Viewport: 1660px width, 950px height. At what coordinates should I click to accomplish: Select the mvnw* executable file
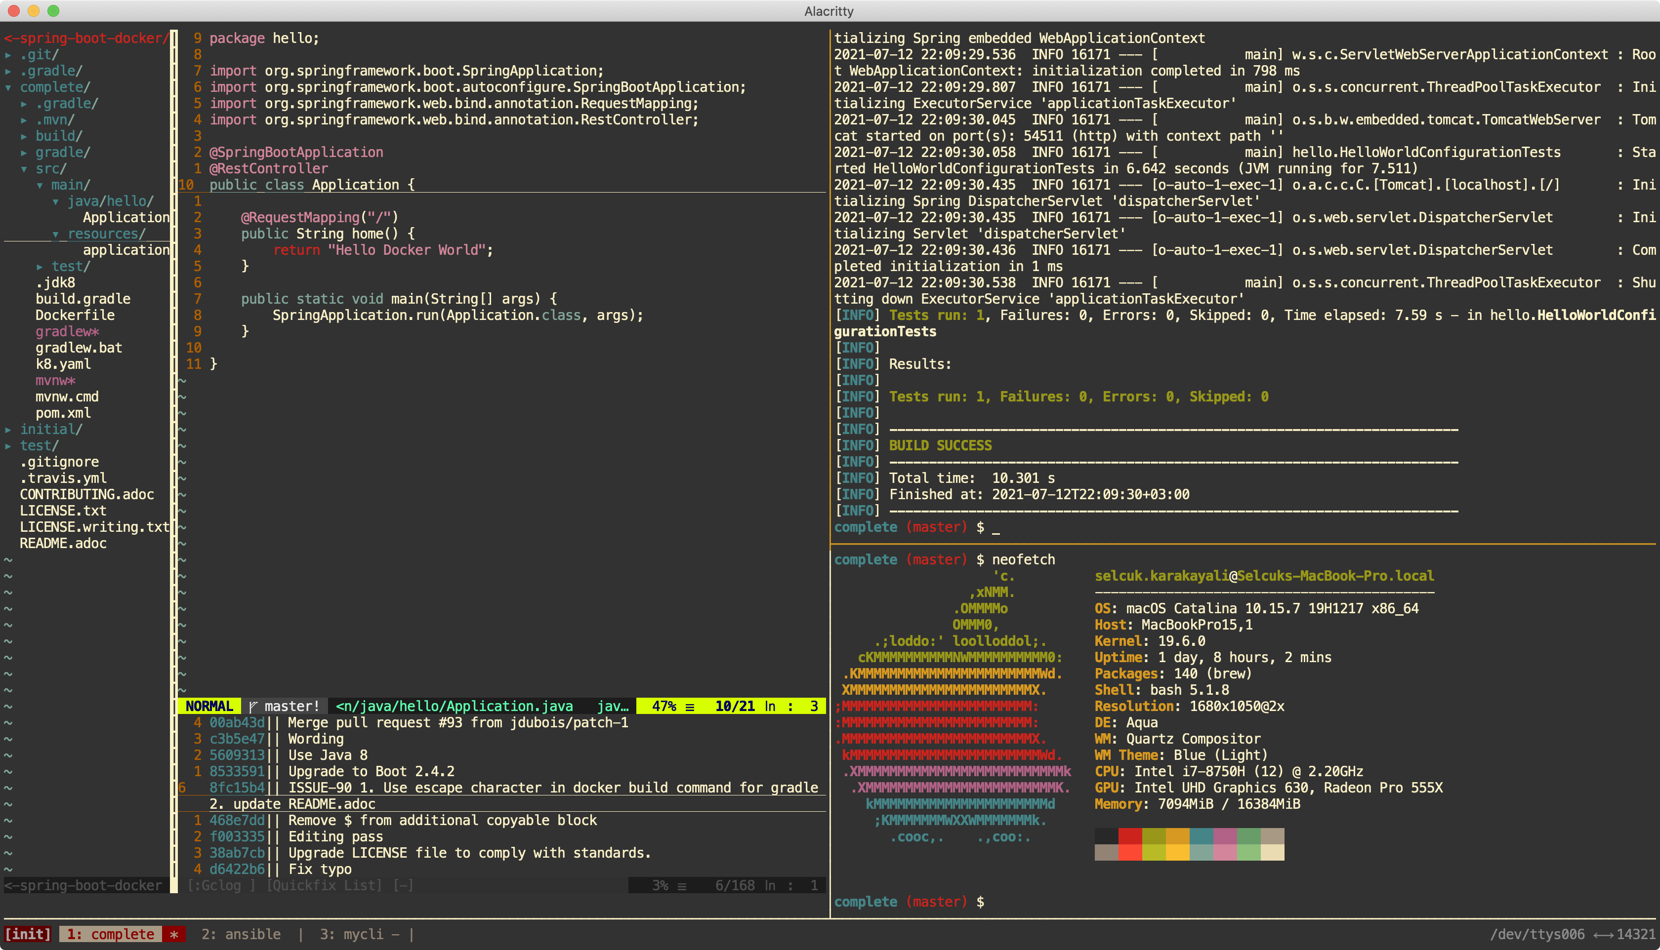(x=55, y=381)
